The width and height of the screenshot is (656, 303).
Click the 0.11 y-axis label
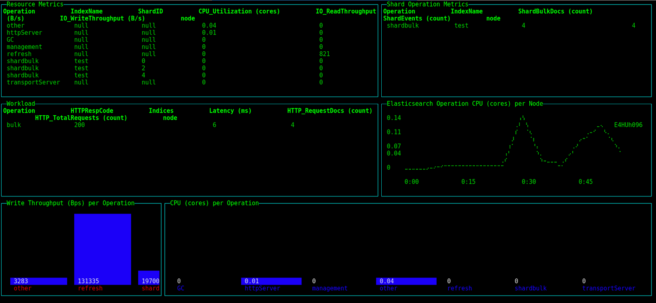(x=394, y=132)
